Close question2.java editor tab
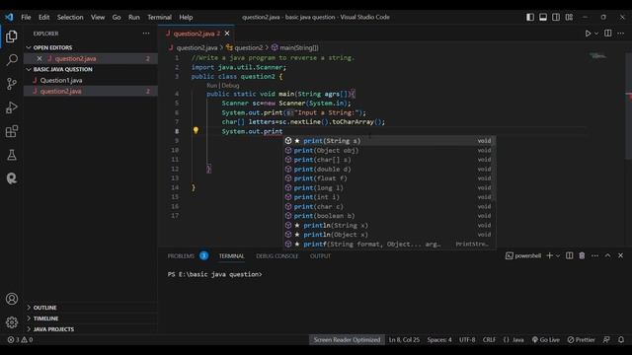Screen dimensions: 632x355 [x=227, y=34]
